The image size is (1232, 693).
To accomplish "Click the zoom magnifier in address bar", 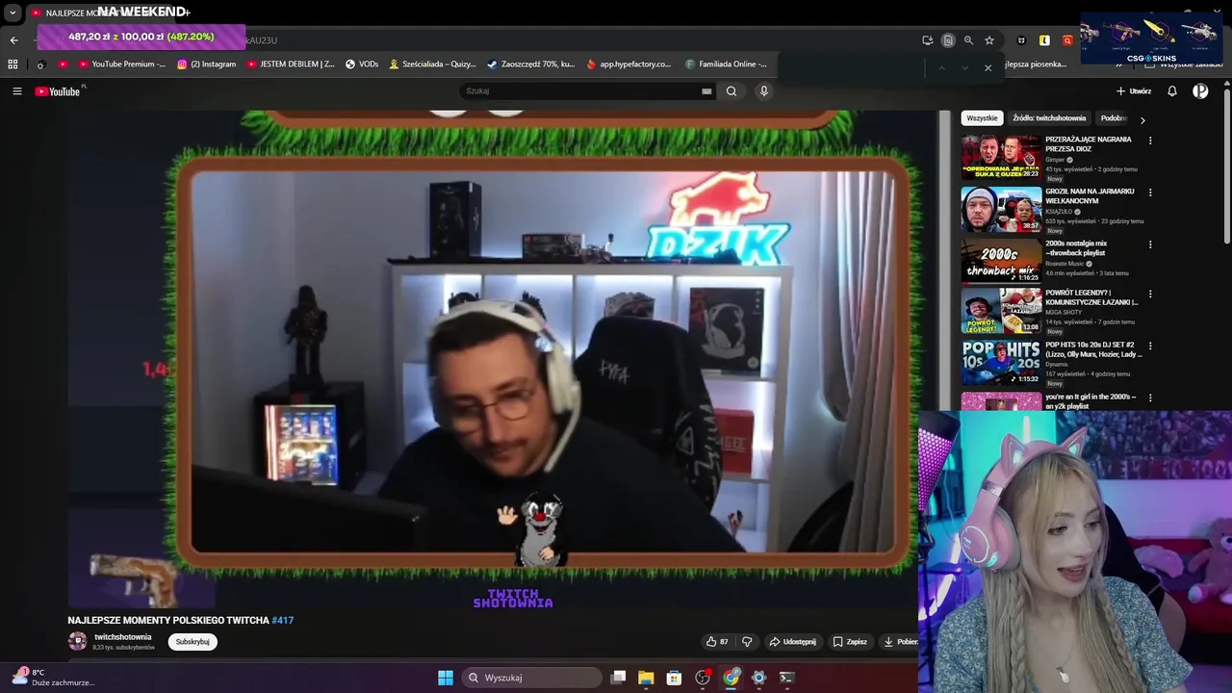I will [968, 40].
